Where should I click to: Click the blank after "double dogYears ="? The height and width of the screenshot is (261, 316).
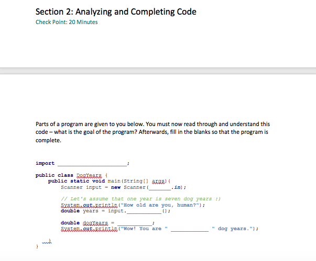tap(135, 223)
